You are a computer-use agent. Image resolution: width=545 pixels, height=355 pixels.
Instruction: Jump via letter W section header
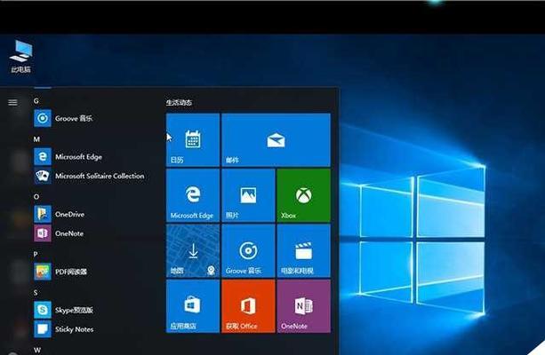coord(36,351)
